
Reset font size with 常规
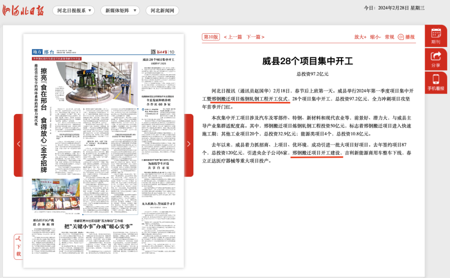389,37
